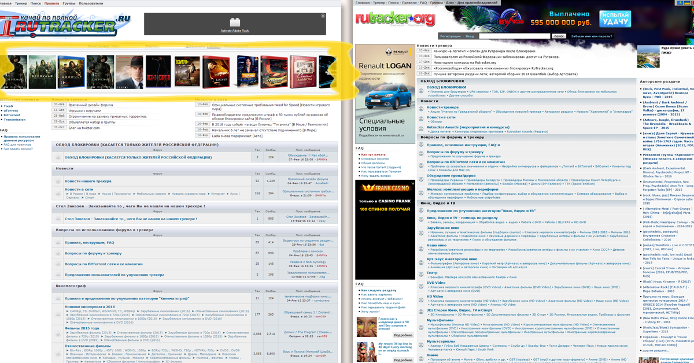
Task: Click the Flash plugin brick icon
Action: pyautogui.click(x=234, y=23)
